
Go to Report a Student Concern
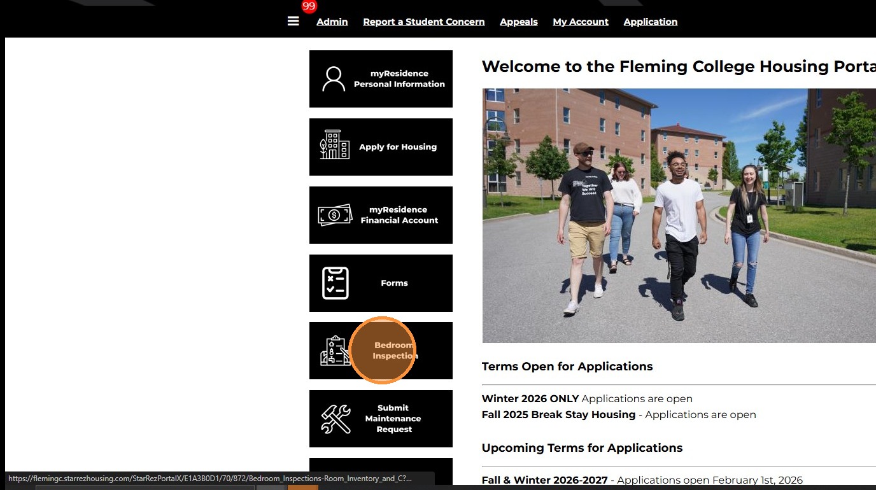424,22
